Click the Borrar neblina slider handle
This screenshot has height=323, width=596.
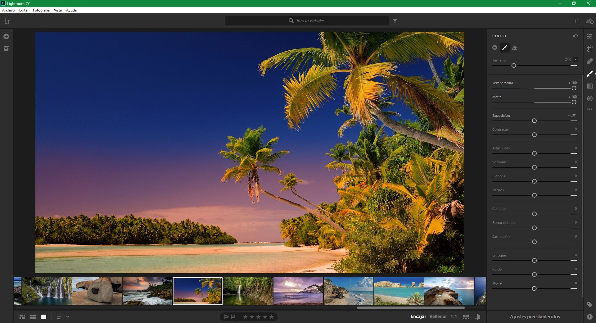tap(534, 228)
